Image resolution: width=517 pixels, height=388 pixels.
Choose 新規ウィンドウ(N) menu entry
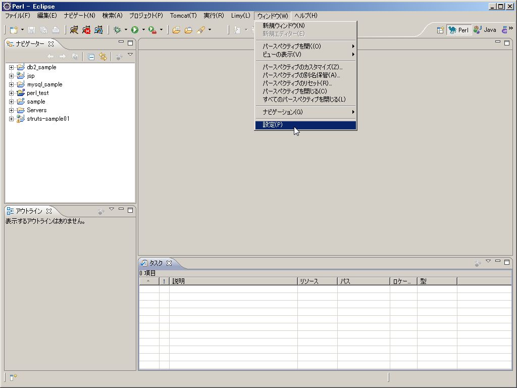(305, 25)
